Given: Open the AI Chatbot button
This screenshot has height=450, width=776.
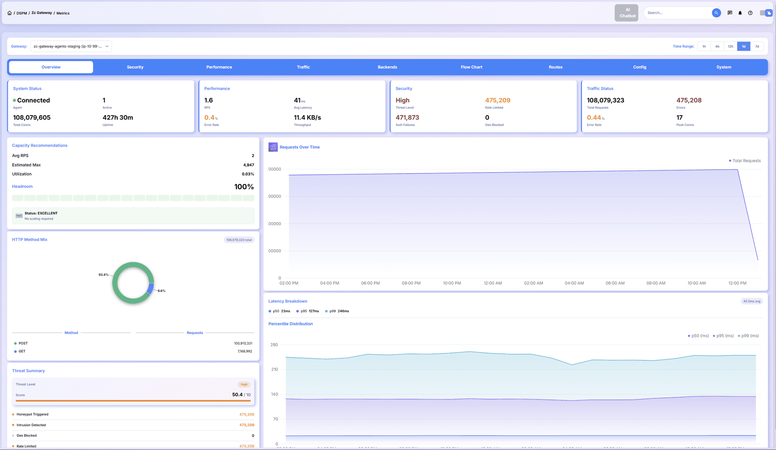Looking at the screenshot, I should click(626, 13).
